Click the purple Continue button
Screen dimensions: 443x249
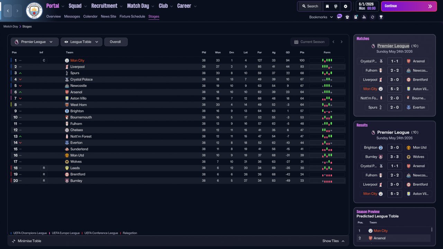pyautogui.click(x=409, y=6)
